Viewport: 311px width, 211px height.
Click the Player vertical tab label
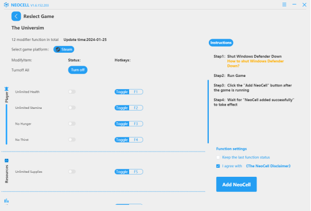click(x=7, y=97)
